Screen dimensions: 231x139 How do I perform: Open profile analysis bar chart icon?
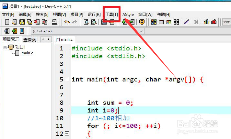(x=206, y=22)
